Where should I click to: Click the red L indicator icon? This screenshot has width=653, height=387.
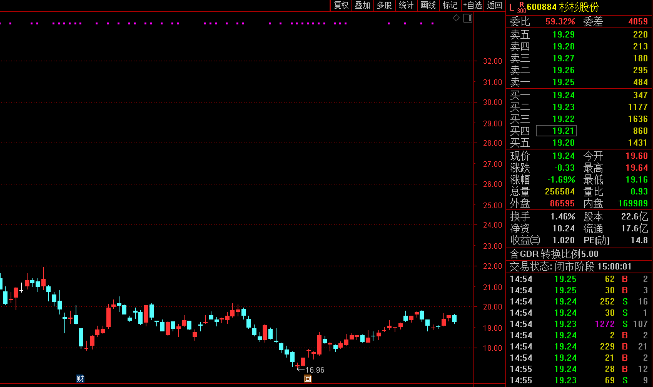(512, 7)
